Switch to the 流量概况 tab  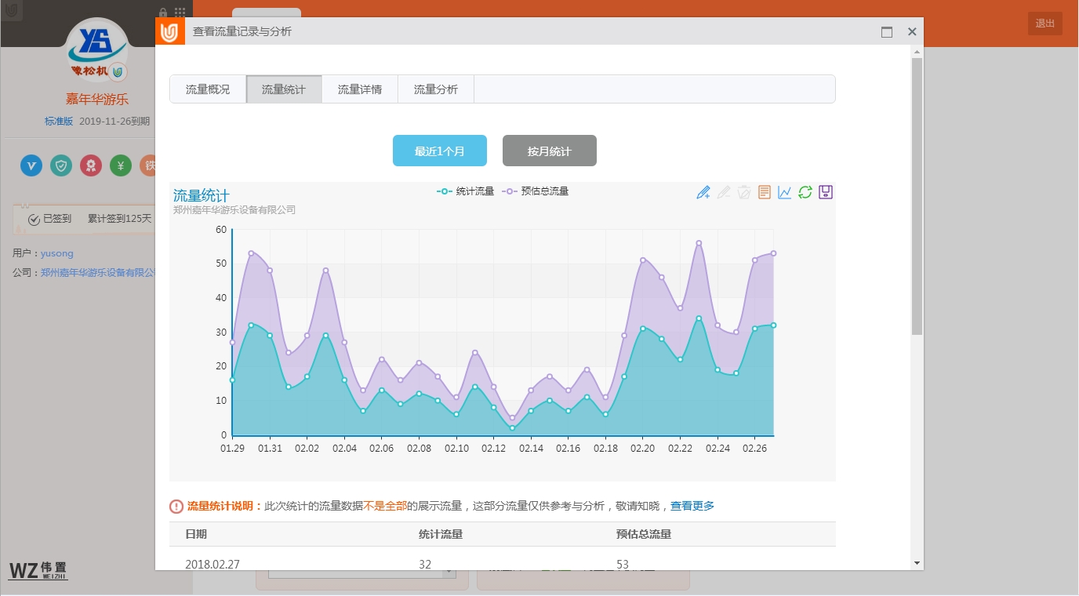click(x=208, y=89)
